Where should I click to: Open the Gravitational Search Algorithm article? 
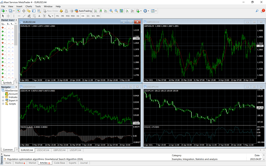coord(45,159)
